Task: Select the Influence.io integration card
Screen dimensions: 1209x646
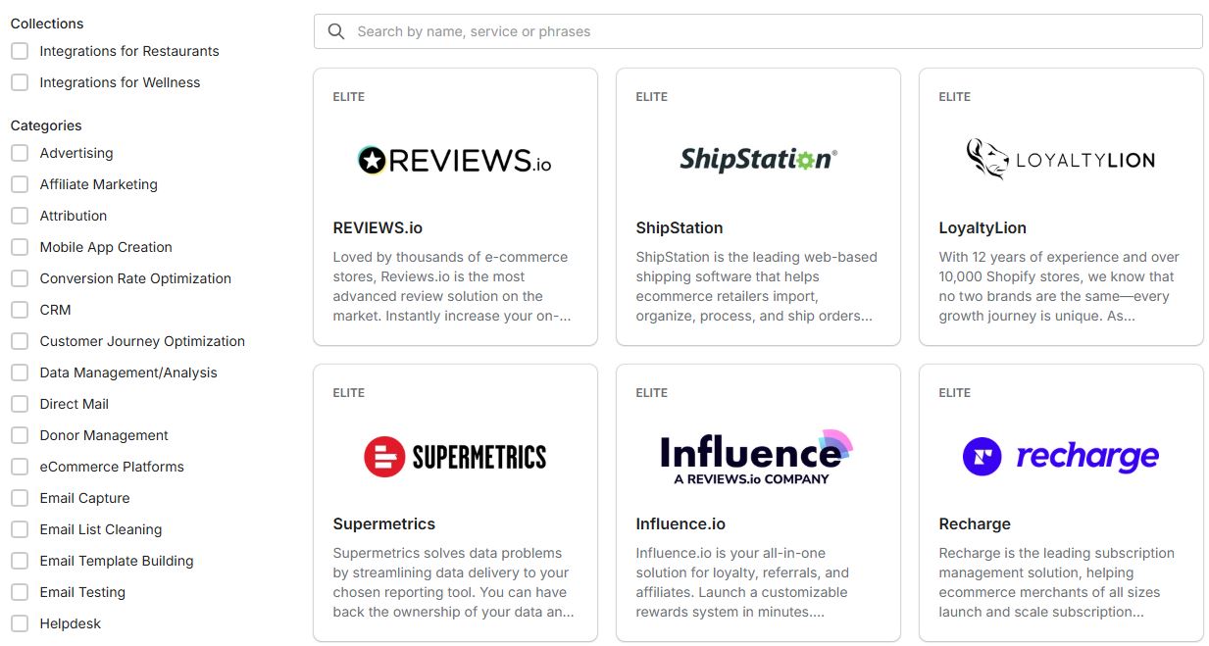Action: pos(757,503)
